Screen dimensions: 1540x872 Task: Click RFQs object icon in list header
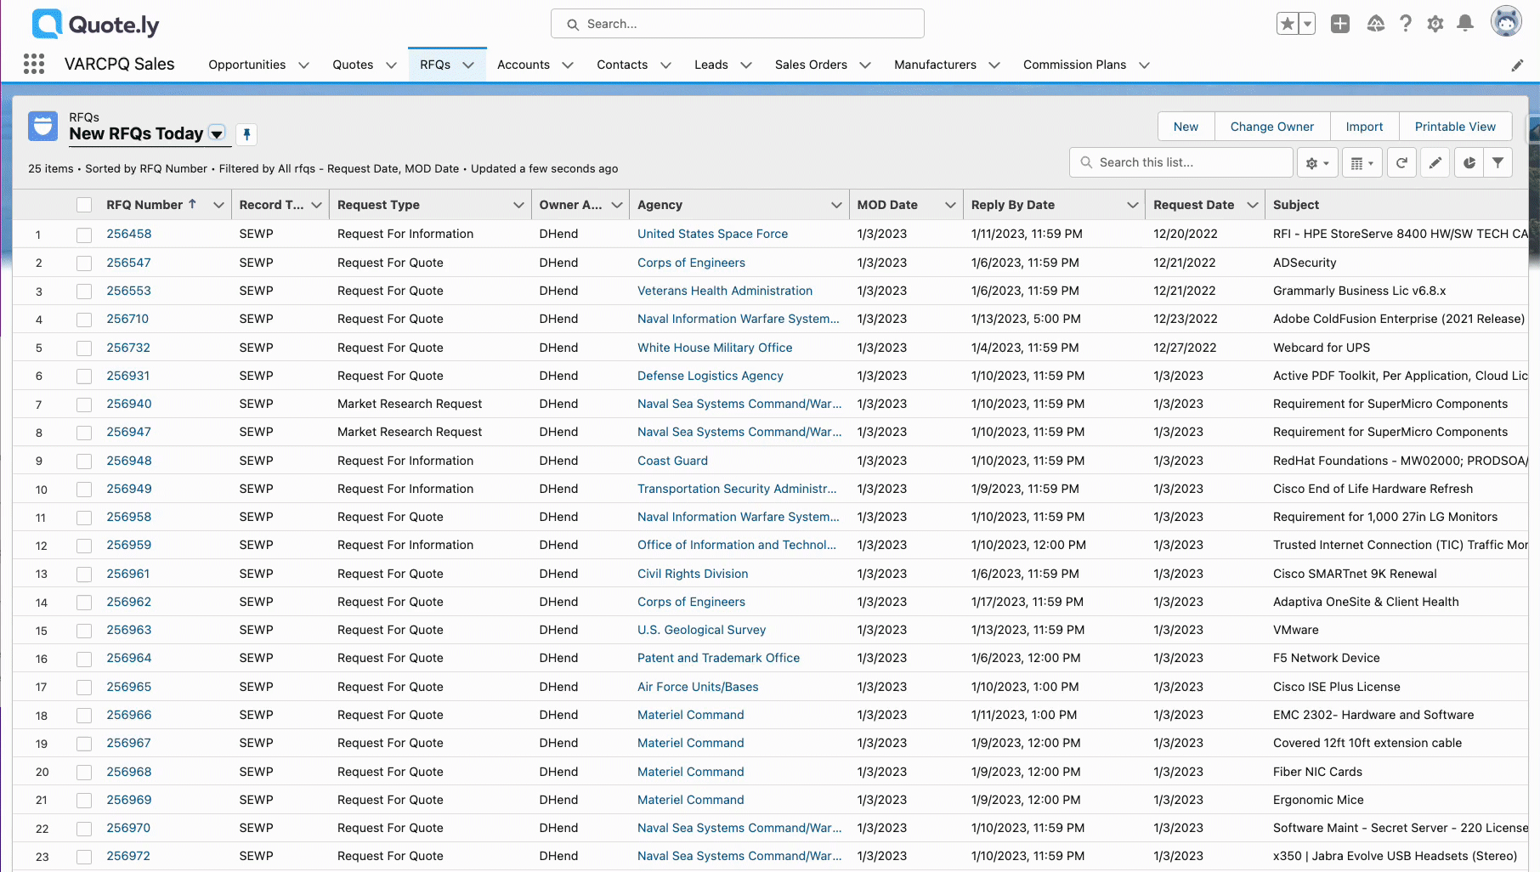click(x=43, y=126)
